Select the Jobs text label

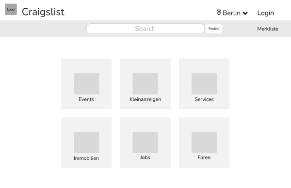(145, 157)
